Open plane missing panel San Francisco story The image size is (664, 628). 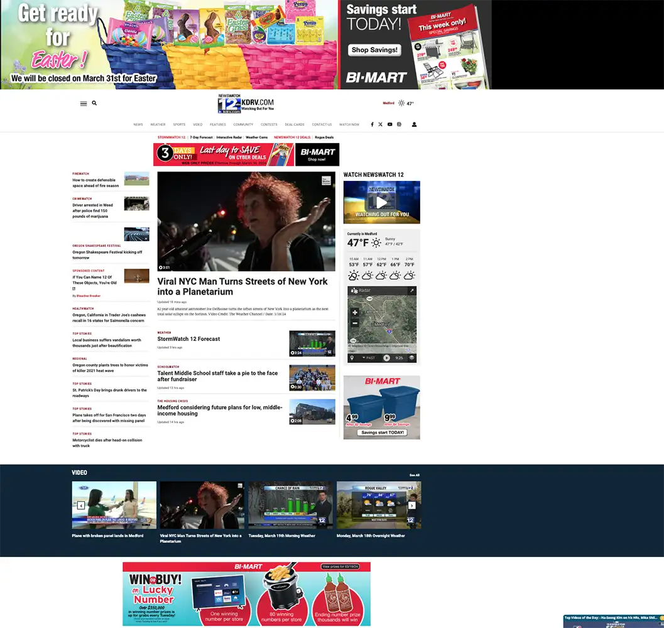pyautogui.click(x=109, y=418)
